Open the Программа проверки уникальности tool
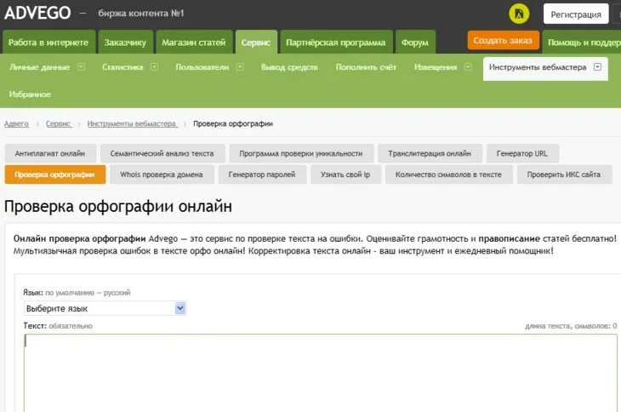The width and height of the screenshot is (621, 412). point(301,153)
